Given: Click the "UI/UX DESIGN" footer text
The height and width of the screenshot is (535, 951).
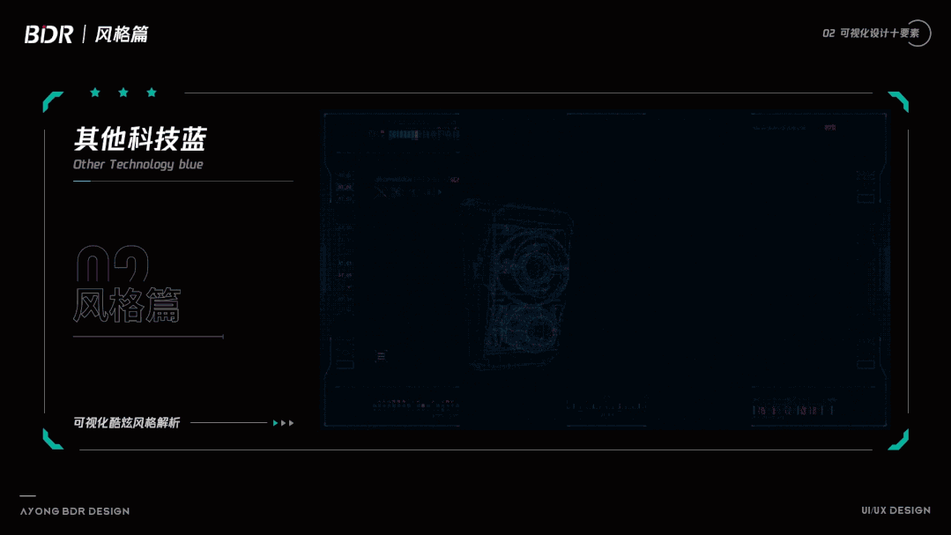Looking at the screenshot, I should [x=895, y=510].
